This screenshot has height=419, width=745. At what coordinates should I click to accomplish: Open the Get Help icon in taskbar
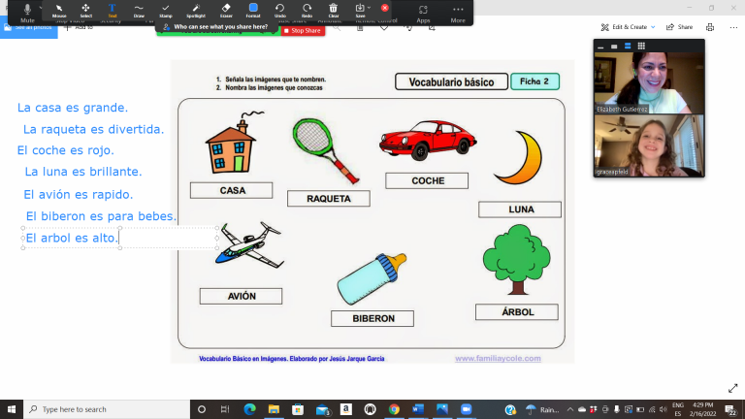[x=510, y=409]
